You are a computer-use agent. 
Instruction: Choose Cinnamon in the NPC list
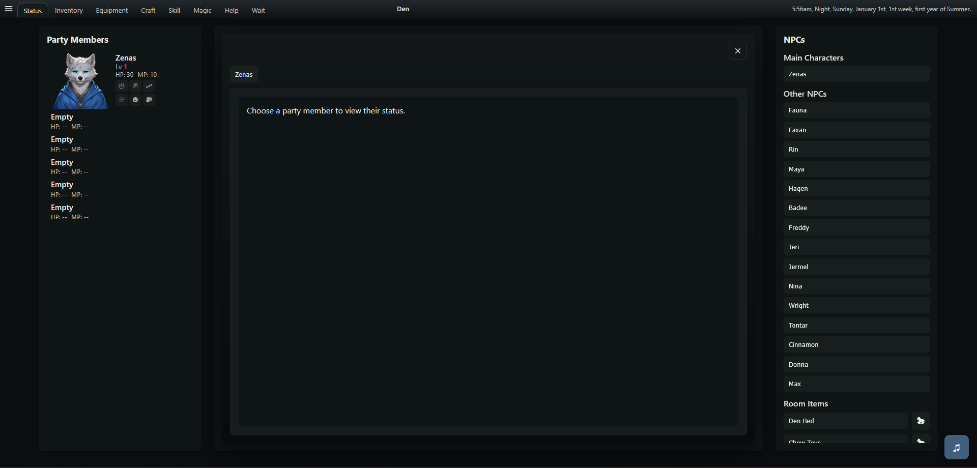856,345
